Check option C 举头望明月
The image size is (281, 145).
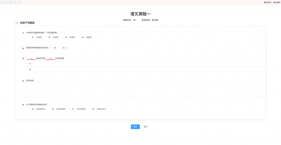(x=70, y=109)
